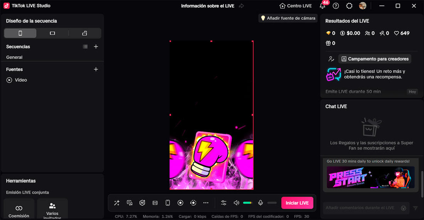Click the send comment arrow

point(416,208)
